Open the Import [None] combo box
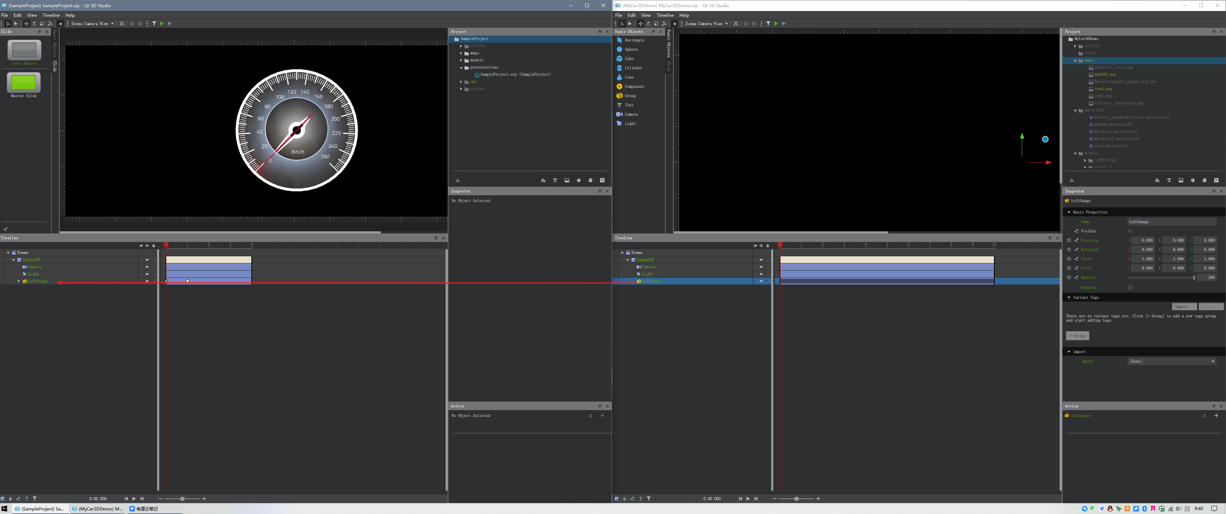The width and height of the screenshot is (1226, 514). point(1172,361)
